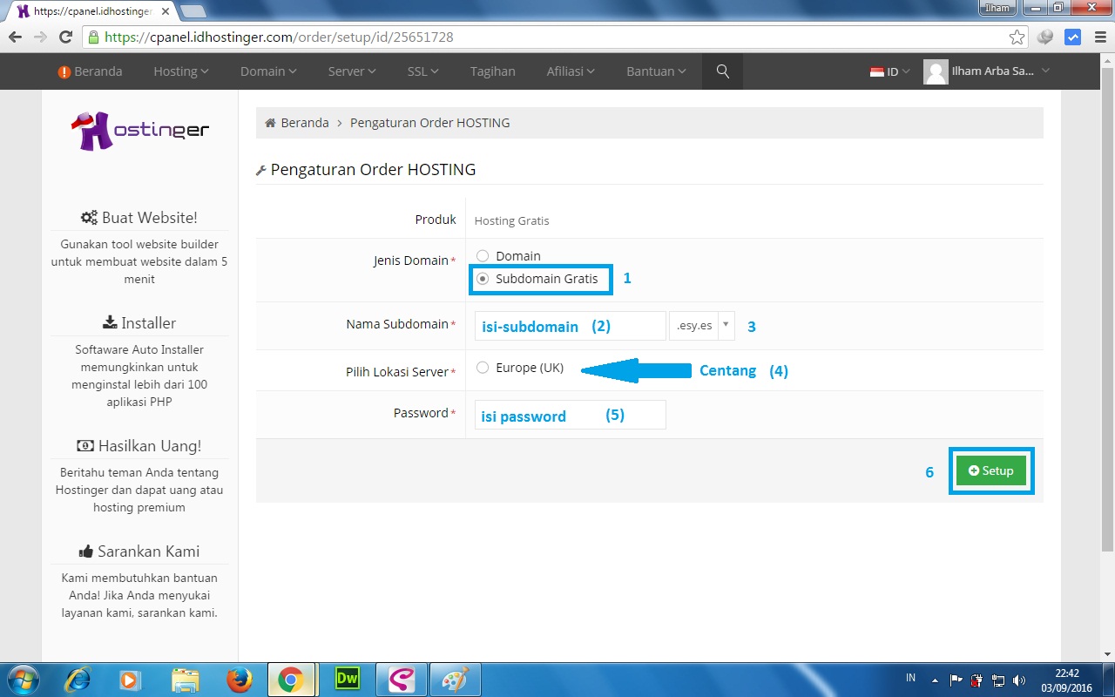Screen dimensions: 1115x697
Task: Open the search magnifier in navbar
Action: point(723,71)
